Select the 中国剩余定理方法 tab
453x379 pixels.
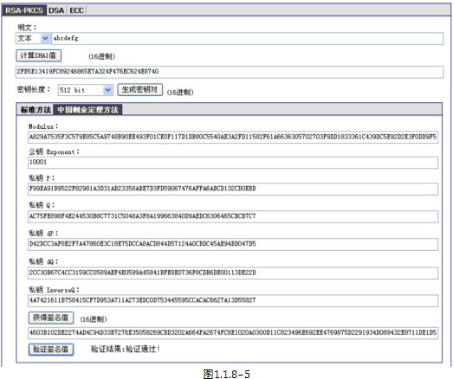[87, 110]
